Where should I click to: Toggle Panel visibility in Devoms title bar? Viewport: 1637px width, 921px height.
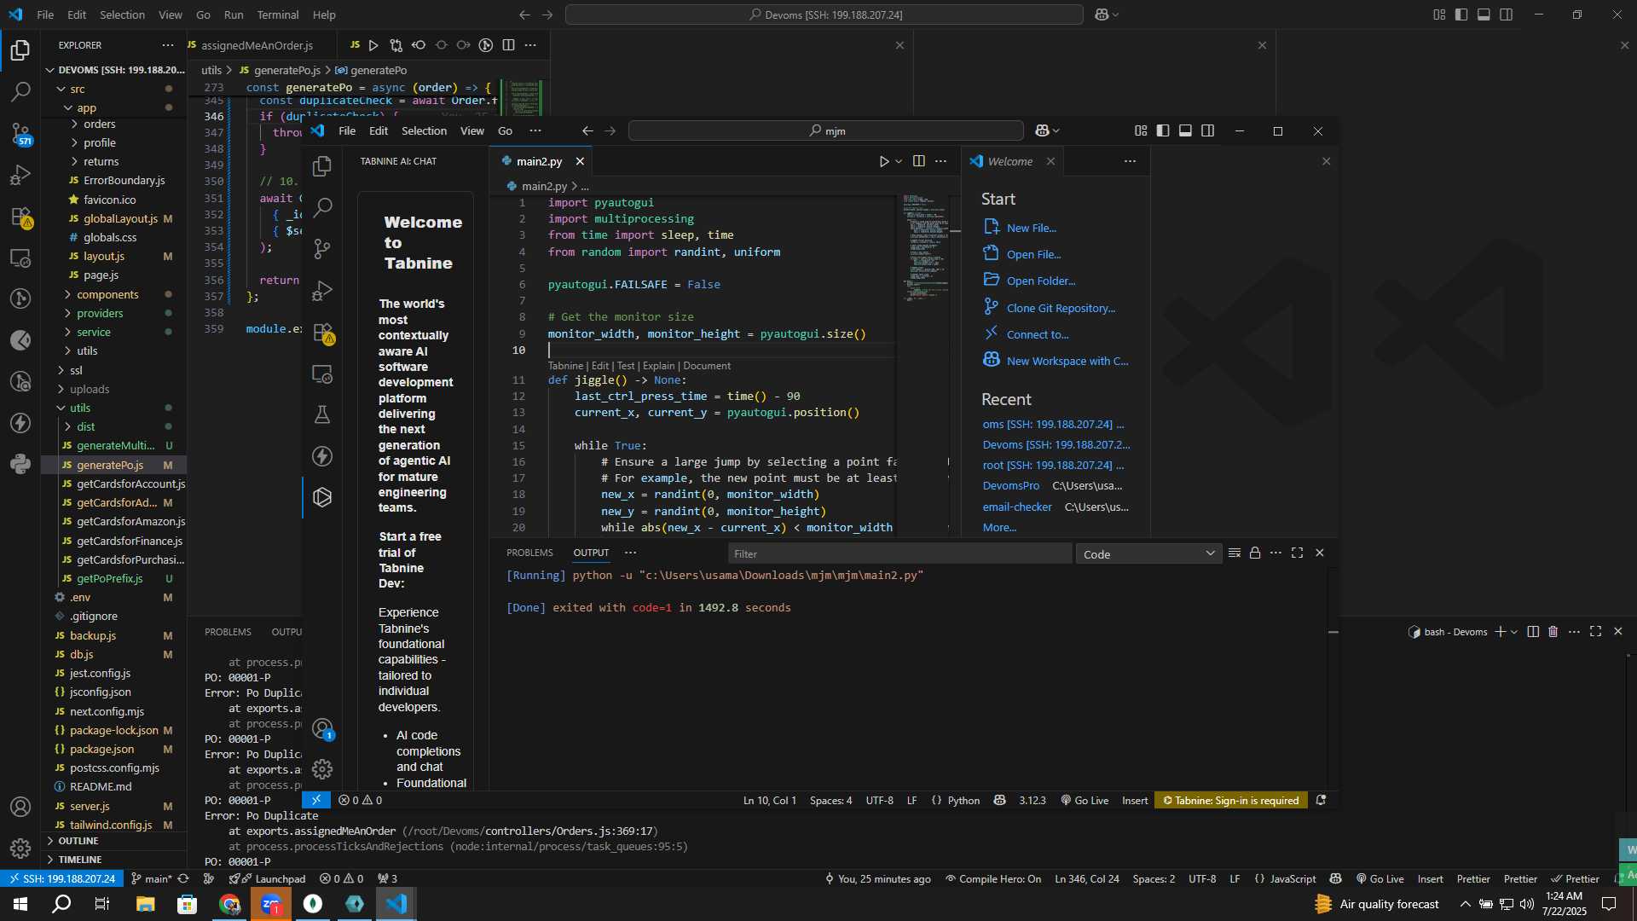pyautogui.click(x=1484, y=14)
